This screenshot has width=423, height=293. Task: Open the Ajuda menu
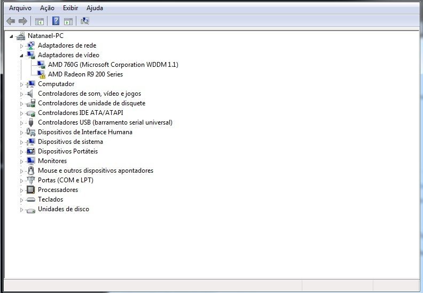[x=95, y=8]
